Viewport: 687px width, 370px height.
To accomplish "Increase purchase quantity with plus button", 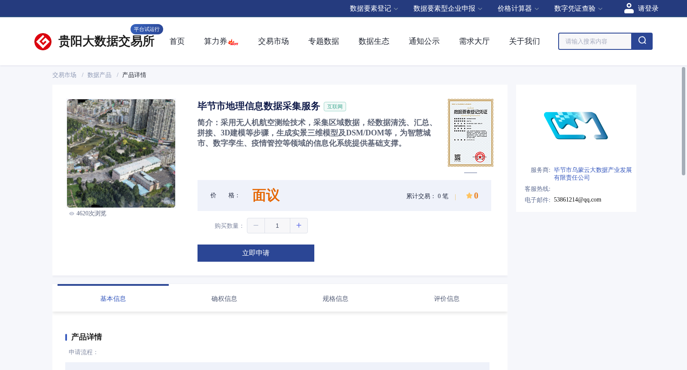I will (299, 226).
